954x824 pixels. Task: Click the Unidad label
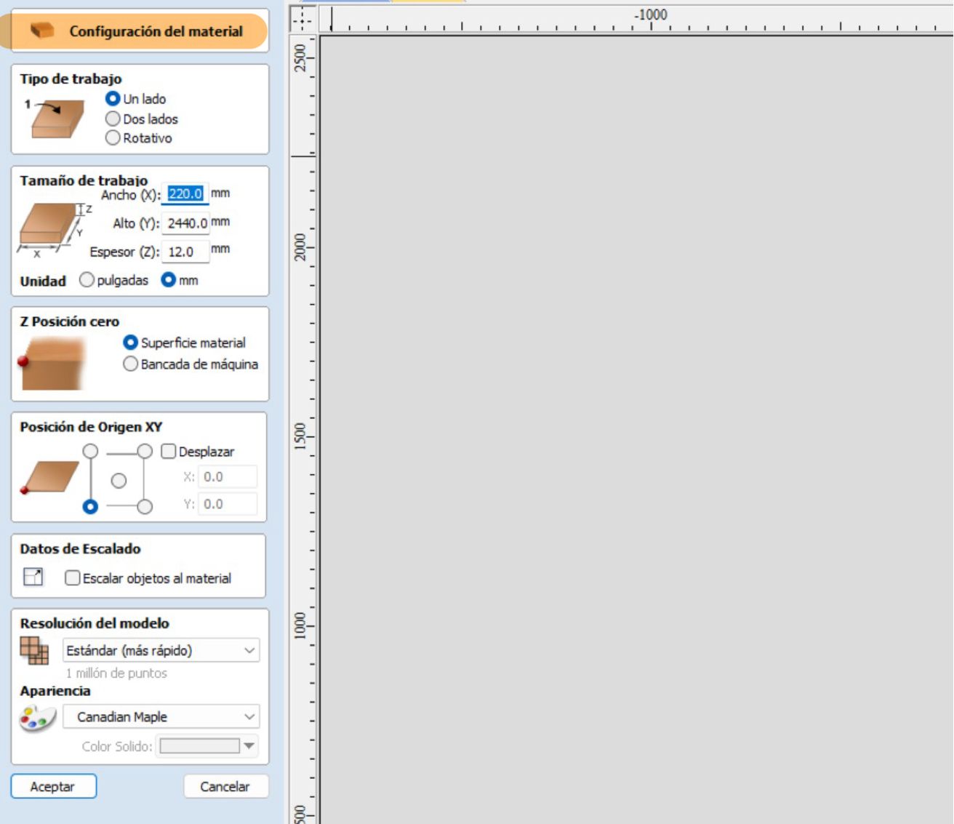click(43, 281)
